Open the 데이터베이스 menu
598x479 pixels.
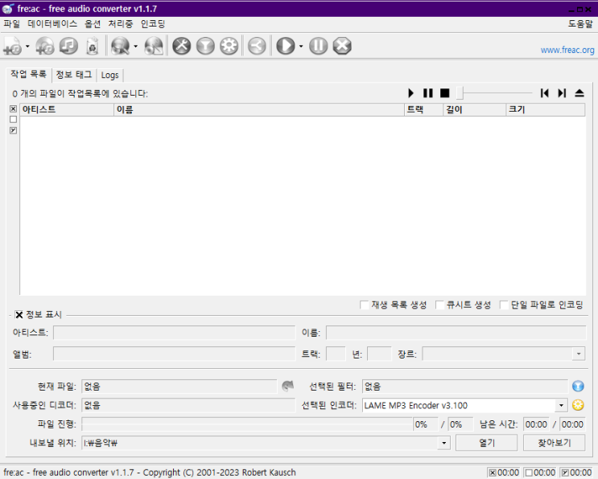coord(52,24)
